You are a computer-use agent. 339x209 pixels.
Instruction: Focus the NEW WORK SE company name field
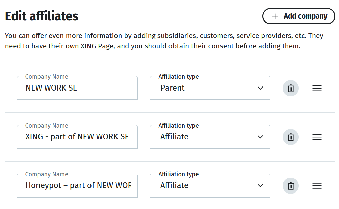pyautogui.click(x=77, y=88)
